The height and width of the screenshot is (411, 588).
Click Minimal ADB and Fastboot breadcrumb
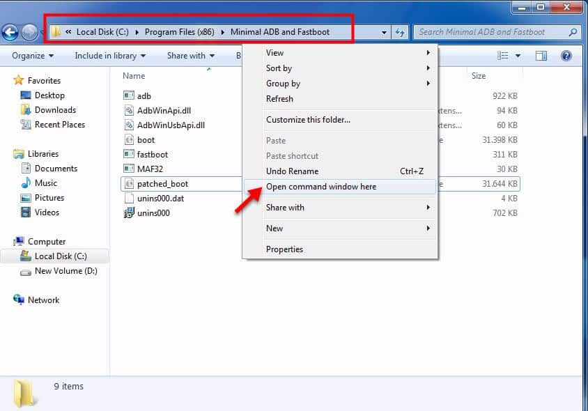coord(280,32)
